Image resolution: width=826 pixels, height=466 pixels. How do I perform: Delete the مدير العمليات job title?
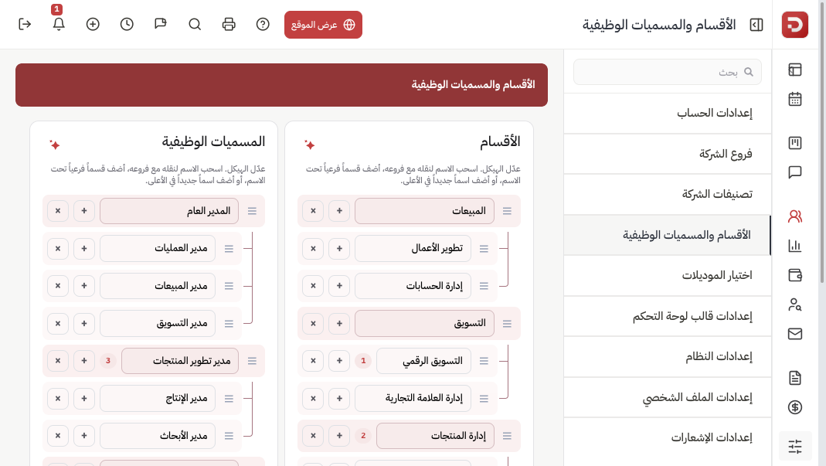coord(58,248)
